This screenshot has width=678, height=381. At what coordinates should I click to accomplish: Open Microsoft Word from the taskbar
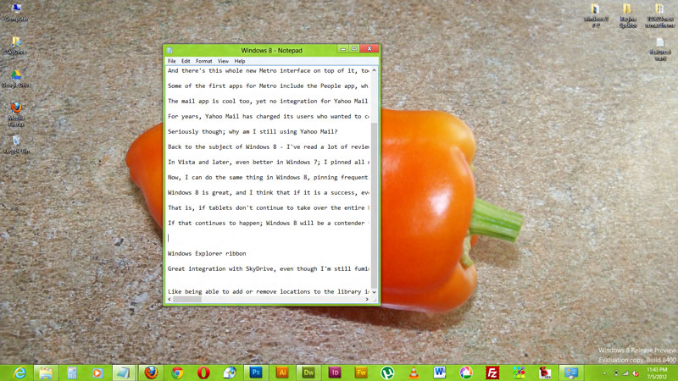click(x=440, y=373)
